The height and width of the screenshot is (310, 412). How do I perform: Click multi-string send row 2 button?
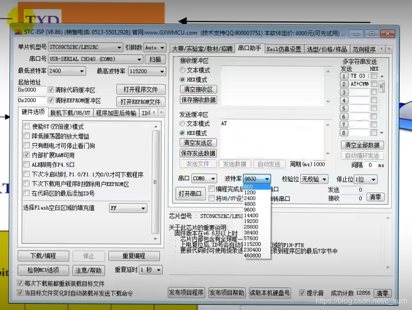click(344, 84)
